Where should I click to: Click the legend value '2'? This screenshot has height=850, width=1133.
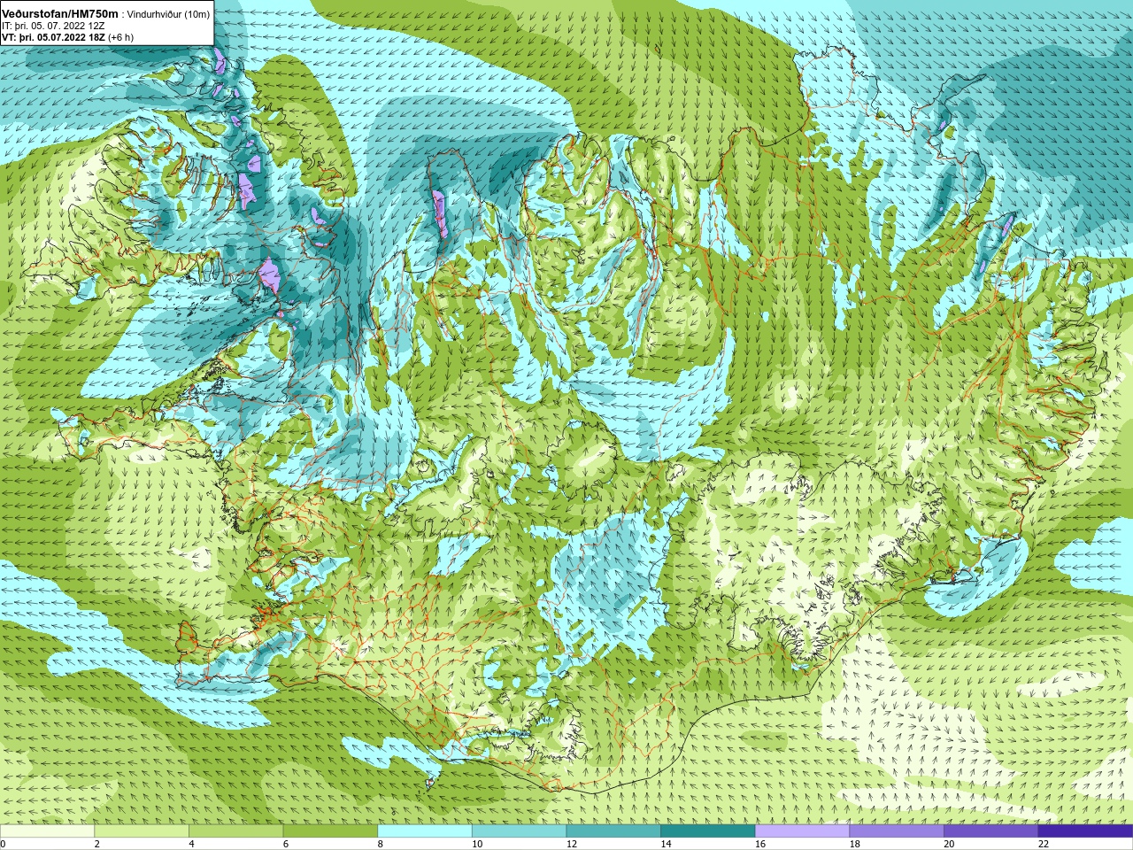coord(96,844)
